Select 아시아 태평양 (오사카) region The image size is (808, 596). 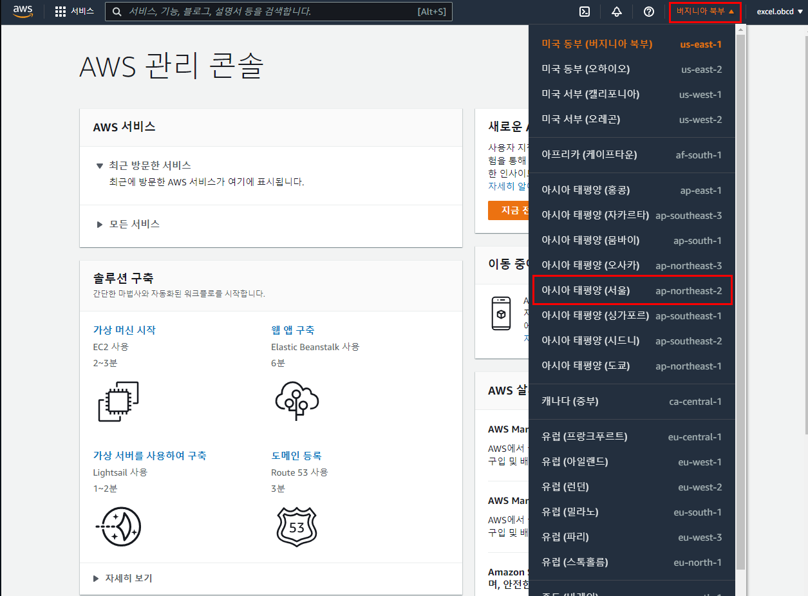pyautogui.click(x=632, y=265)
